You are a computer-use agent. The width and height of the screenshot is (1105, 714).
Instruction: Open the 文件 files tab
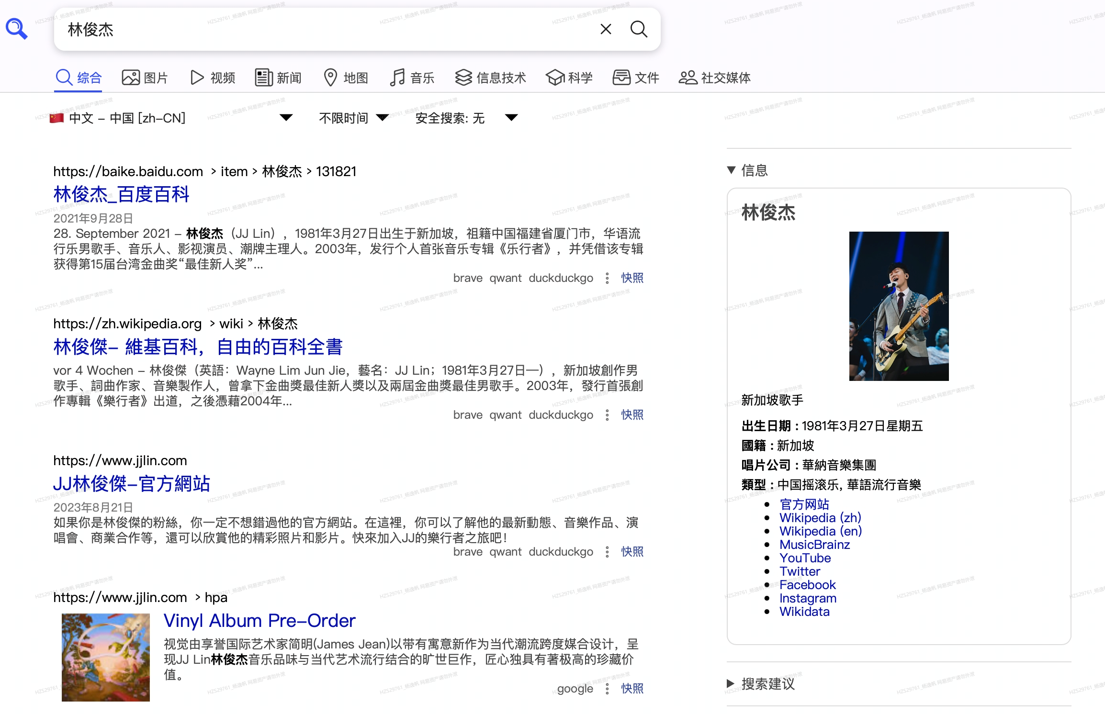(636, 78)
